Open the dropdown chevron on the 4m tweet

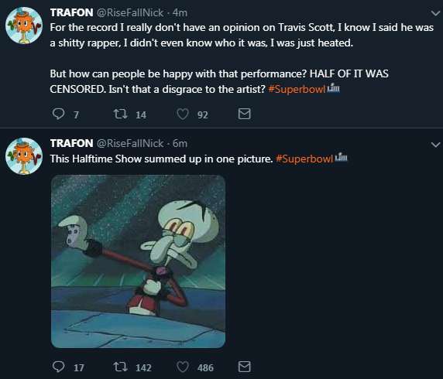point(435,13)
